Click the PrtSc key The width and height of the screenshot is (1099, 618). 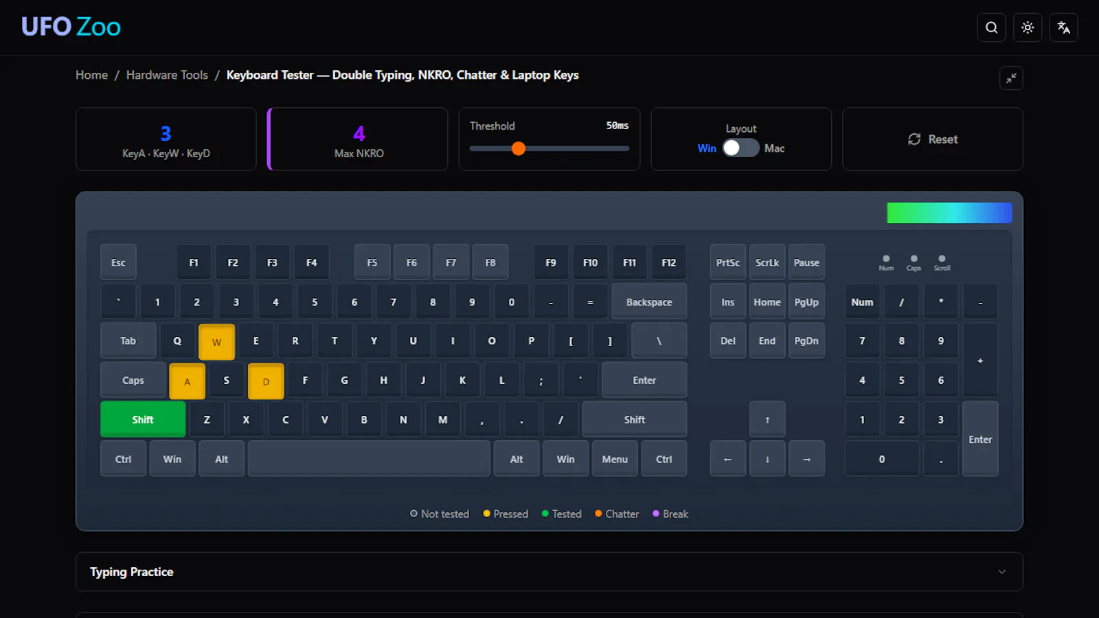click(x=728, y=262)
